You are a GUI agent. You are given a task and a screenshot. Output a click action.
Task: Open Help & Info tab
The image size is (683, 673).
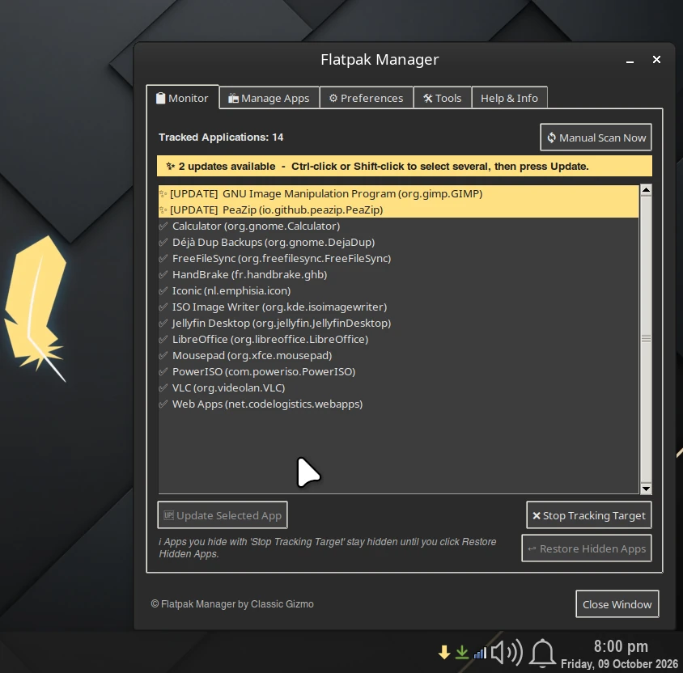509,98
